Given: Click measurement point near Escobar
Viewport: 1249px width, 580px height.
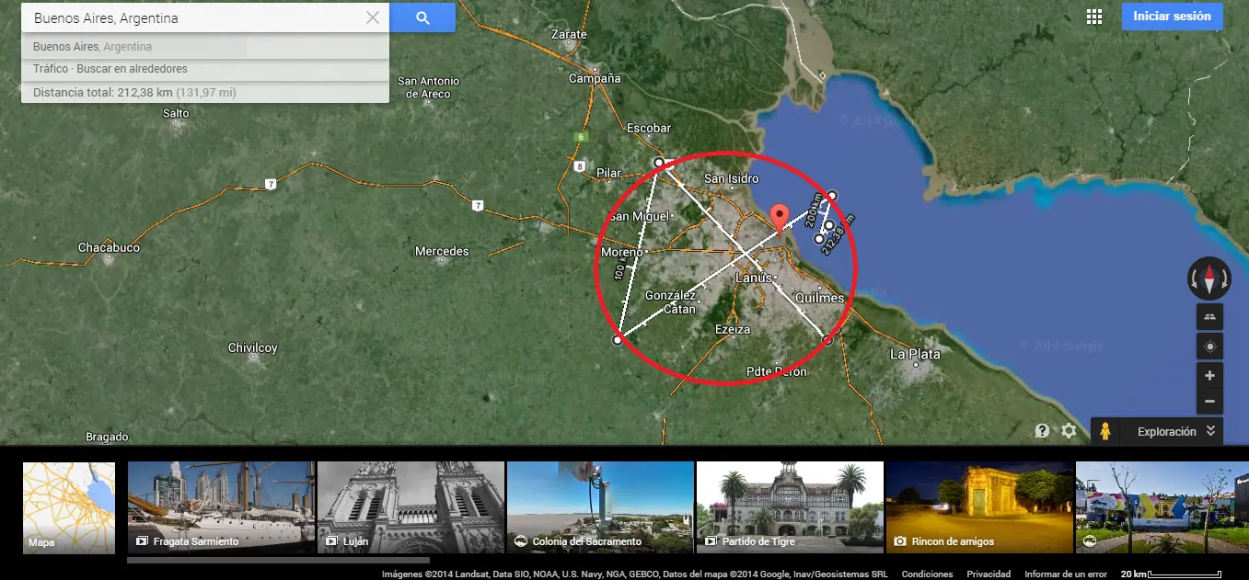Looking at the screenshot, I should click(658, 163).
